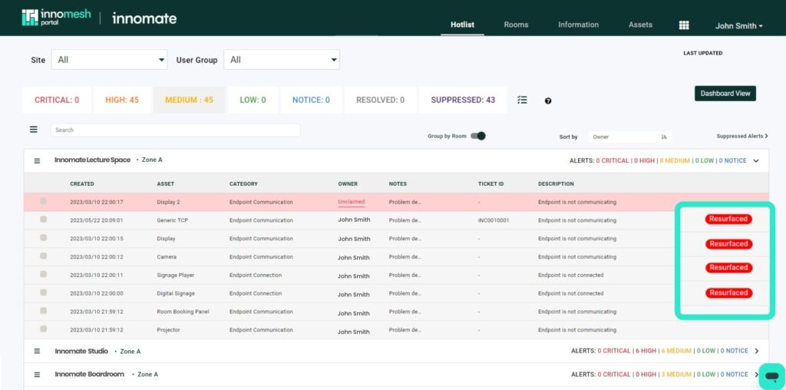Open the Site dropdown
Viewport: 786px width, 390px height.
tap(109, 60)
